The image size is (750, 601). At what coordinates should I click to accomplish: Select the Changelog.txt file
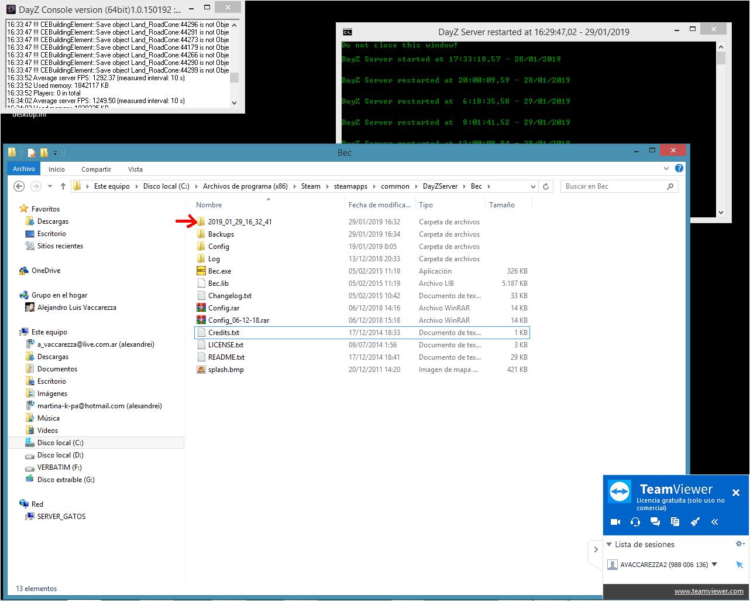point(229,296)
